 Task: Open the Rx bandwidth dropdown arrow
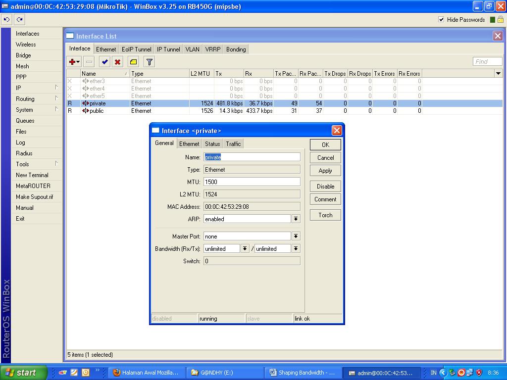pyautogui.click(x=245, y=248)
